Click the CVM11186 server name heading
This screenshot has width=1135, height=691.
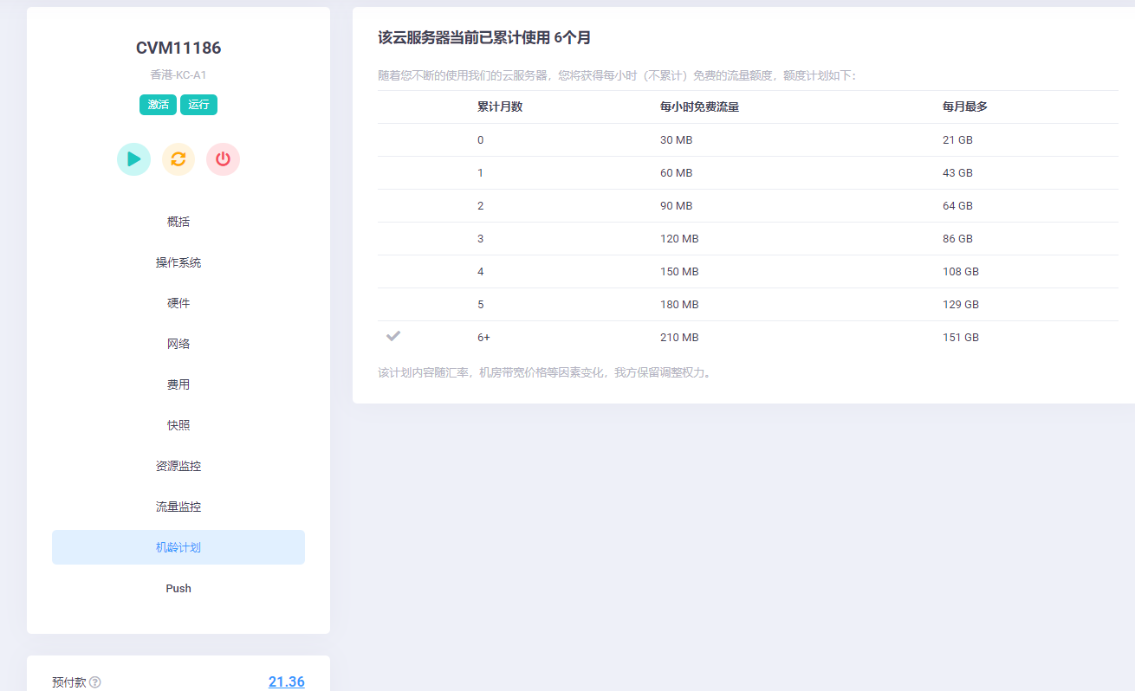tap(178, 48)
